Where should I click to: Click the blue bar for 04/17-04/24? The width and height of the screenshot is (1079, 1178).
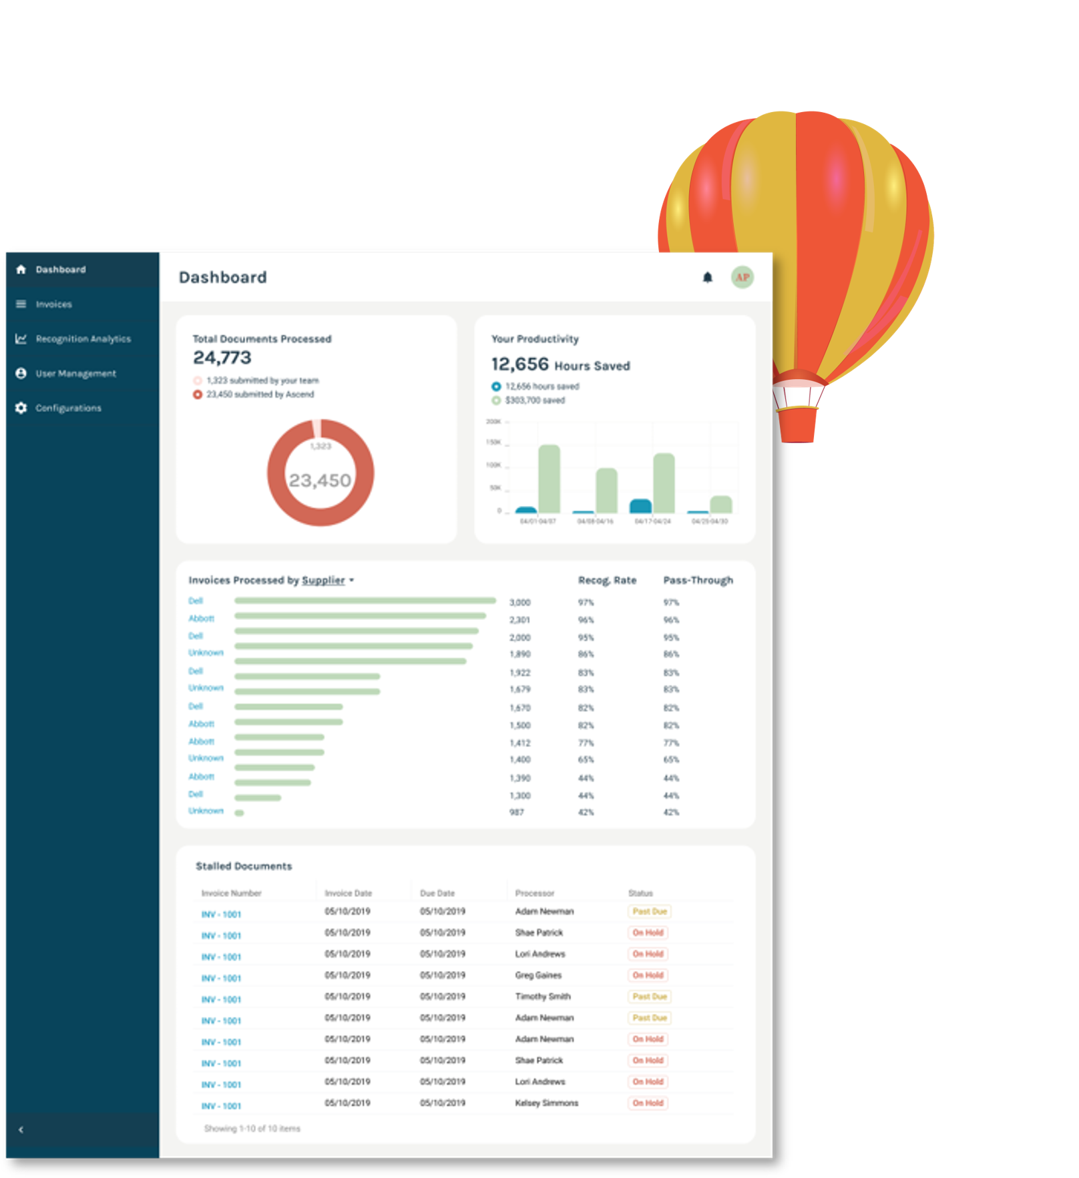[x=640, y=506]
